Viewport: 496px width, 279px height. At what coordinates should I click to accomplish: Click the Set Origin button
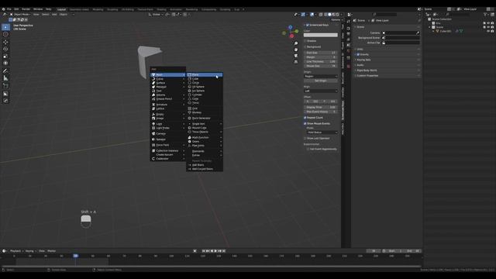321,81
